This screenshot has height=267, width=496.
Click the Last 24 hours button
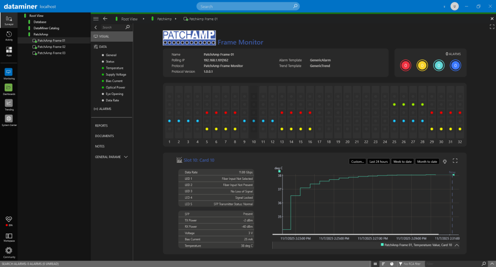pos(378,161)
